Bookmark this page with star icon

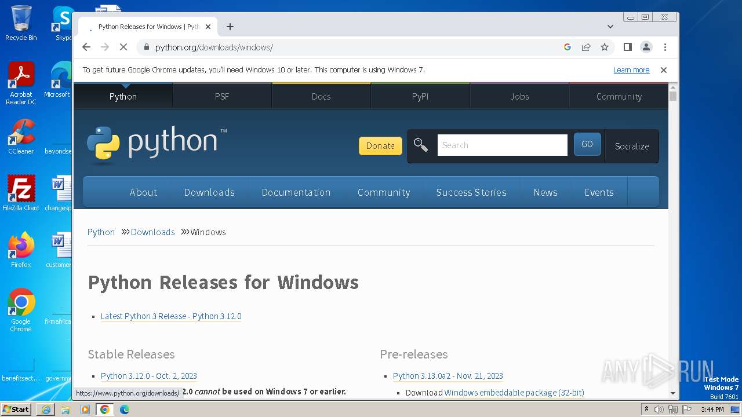pos(605,47)
